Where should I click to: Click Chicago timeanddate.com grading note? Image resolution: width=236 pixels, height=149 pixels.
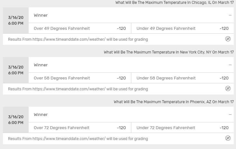pyautogui.click(x=78, y=39)
